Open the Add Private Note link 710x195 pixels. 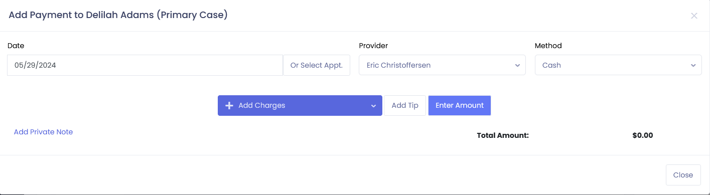43,132
